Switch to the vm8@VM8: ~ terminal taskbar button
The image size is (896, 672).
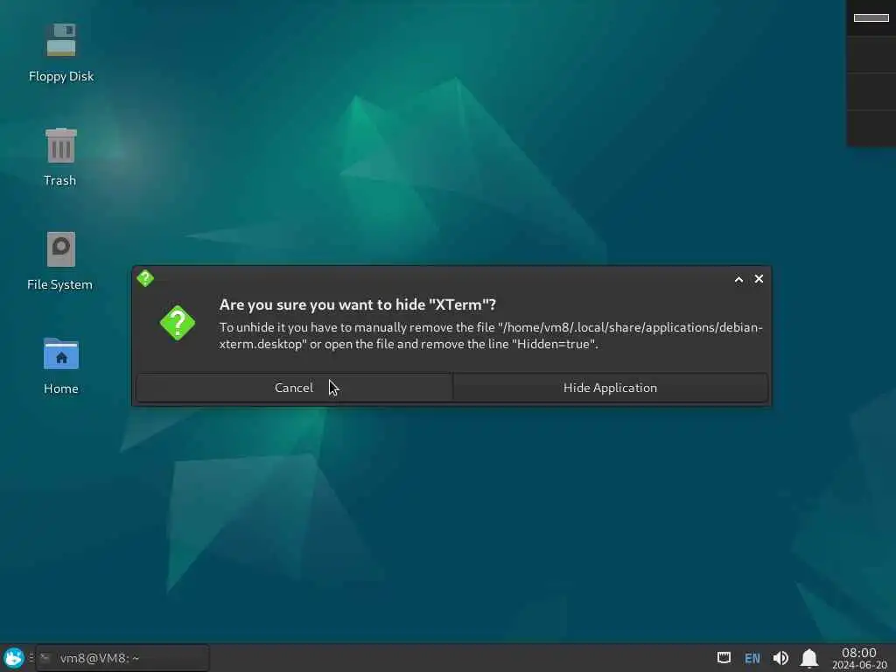pyautogui.click(x=122, y=658)
